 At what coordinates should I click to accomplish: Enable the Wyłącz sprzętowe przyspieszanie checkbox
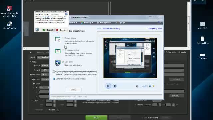(54, 72)
